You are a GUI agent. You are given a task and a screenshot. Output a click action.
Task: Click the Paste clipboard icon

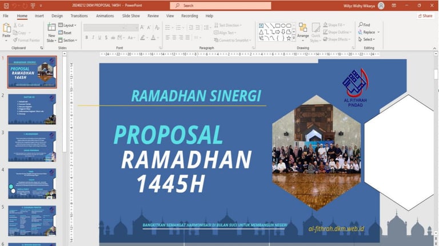pos(6,28)
